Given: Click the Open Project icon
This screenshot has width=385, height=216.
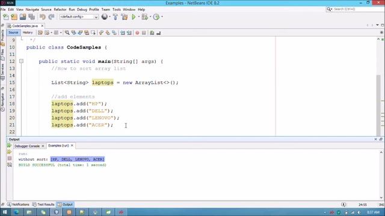Looking at the screenshot, I should pyautogui.click(x=23, y=17).
